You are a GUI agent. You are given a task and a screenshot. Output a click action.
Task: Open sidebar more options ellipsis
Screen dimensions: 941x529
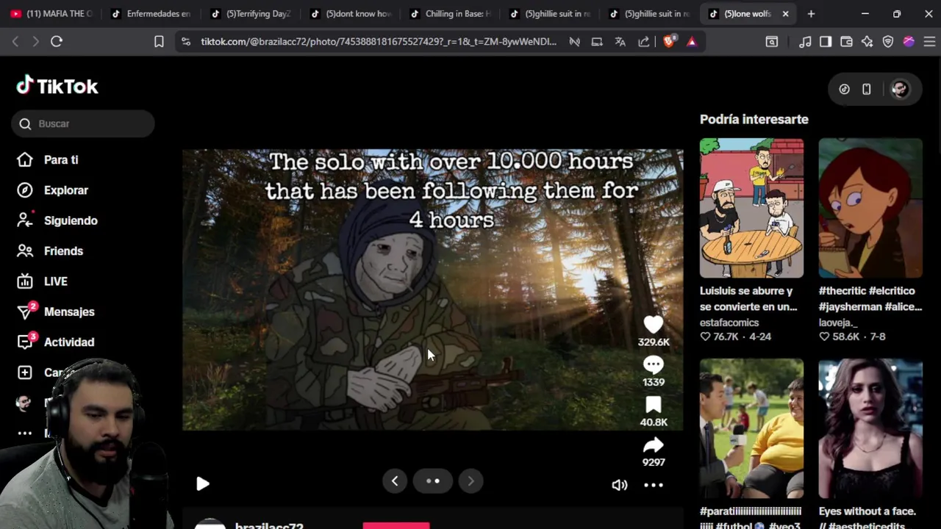point(24,433)
